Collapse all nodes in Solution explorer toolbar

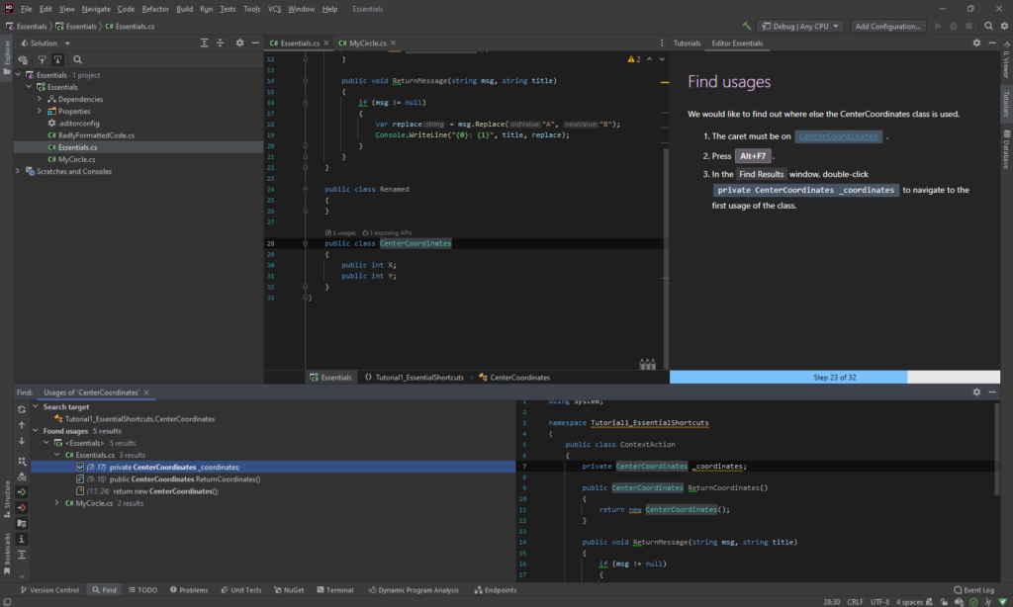(220, 43)
